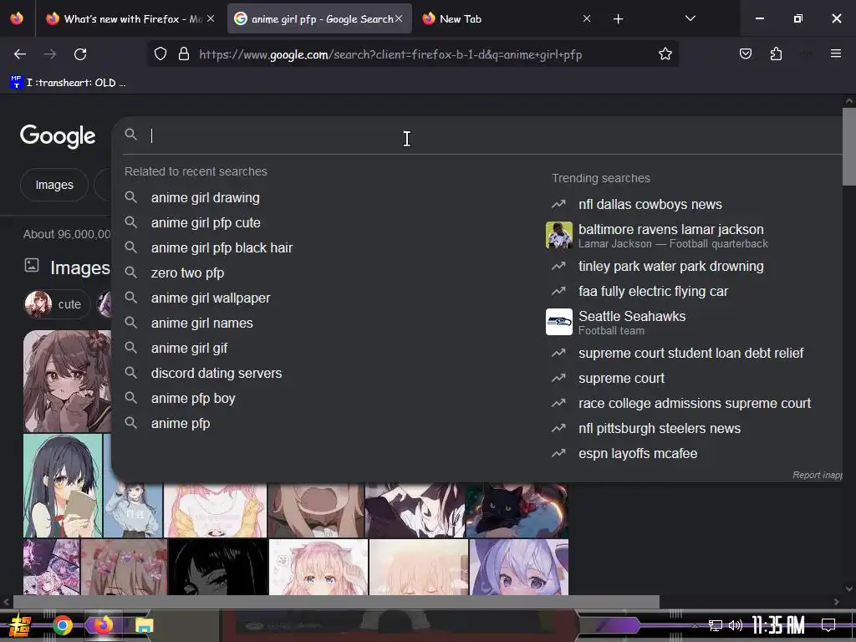Screen dimensions: 856x642
Task: Select the cute image filter chip
Action: (57, 304)
